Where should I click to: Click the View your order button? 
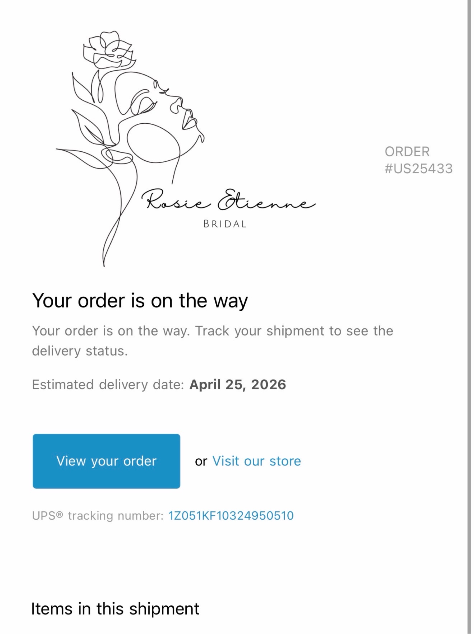click(106, 461)
